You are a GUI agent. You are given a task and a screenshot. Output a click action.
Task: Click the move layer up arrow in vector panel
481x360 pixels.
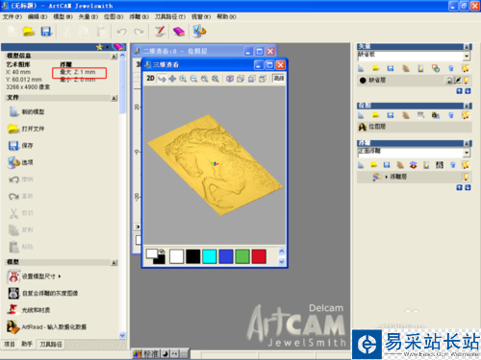click(x=459, y=91)
